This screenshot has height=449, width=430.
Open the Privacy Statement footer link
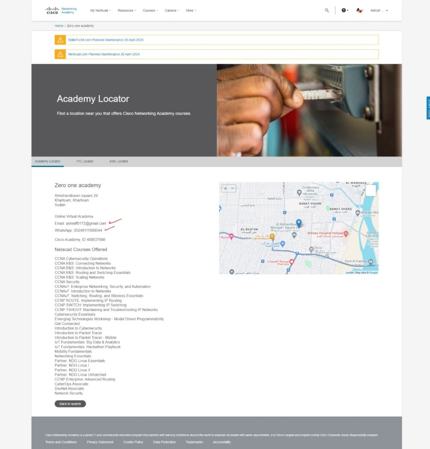(100, 442)
